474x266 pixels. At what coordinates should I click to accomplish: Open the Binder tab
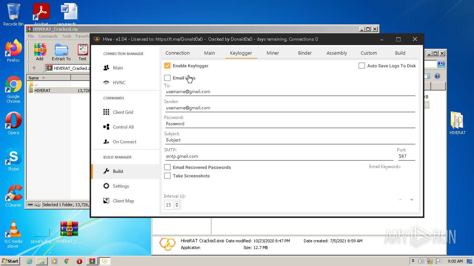click(305, 53)
